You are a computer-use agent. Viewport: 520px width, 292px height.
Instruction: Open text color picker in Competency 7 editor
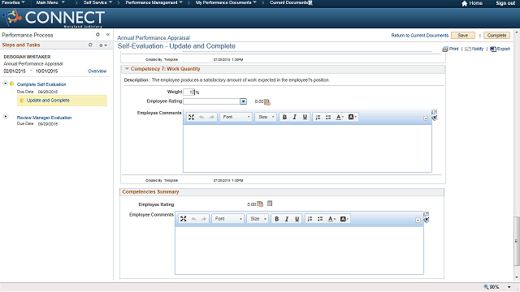pyautogui.click(x=340, y=117)
